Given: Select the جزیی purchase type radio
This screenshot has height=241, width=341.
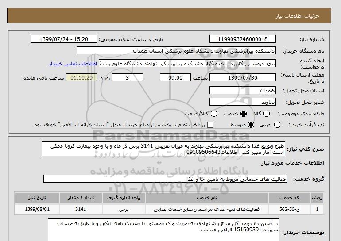Looking at the screenshot, I should pos(277,125).
